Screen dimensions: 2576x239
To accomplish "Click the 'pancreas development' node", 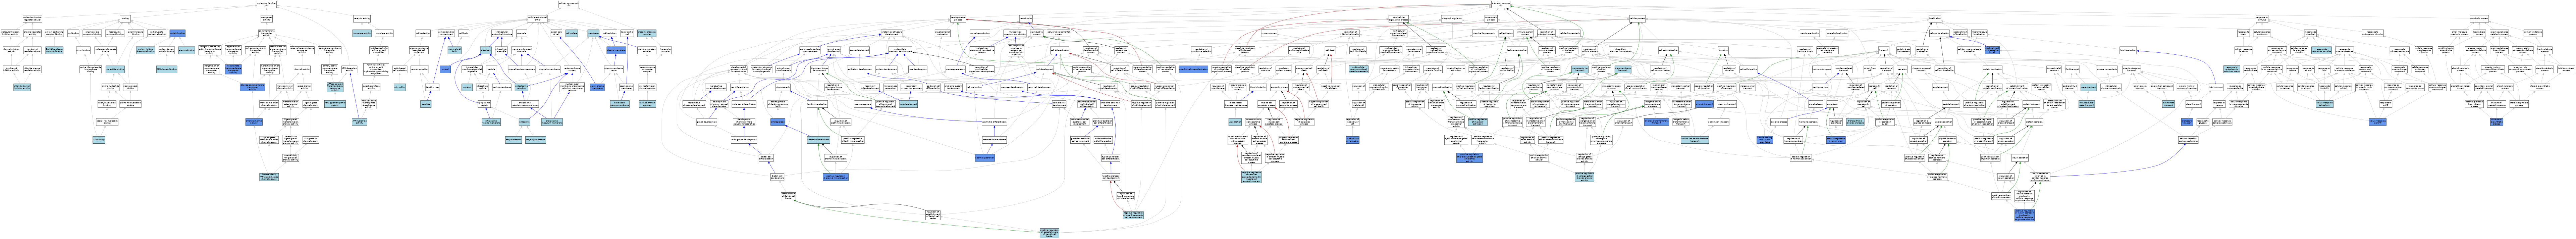I will pyautogui.click(x=1012, y=87).
